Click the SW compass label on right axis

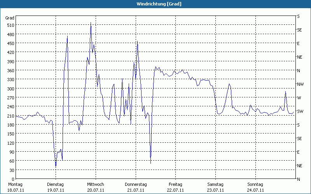tap(300, 111)
